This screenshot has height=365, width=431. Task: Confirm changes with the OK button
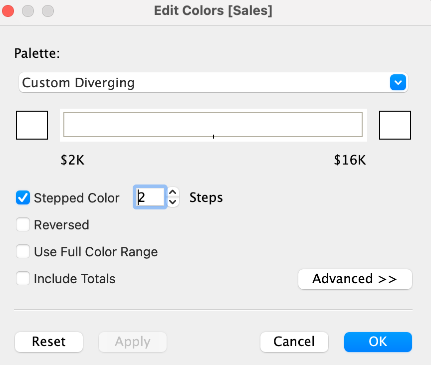click(378, 342)
